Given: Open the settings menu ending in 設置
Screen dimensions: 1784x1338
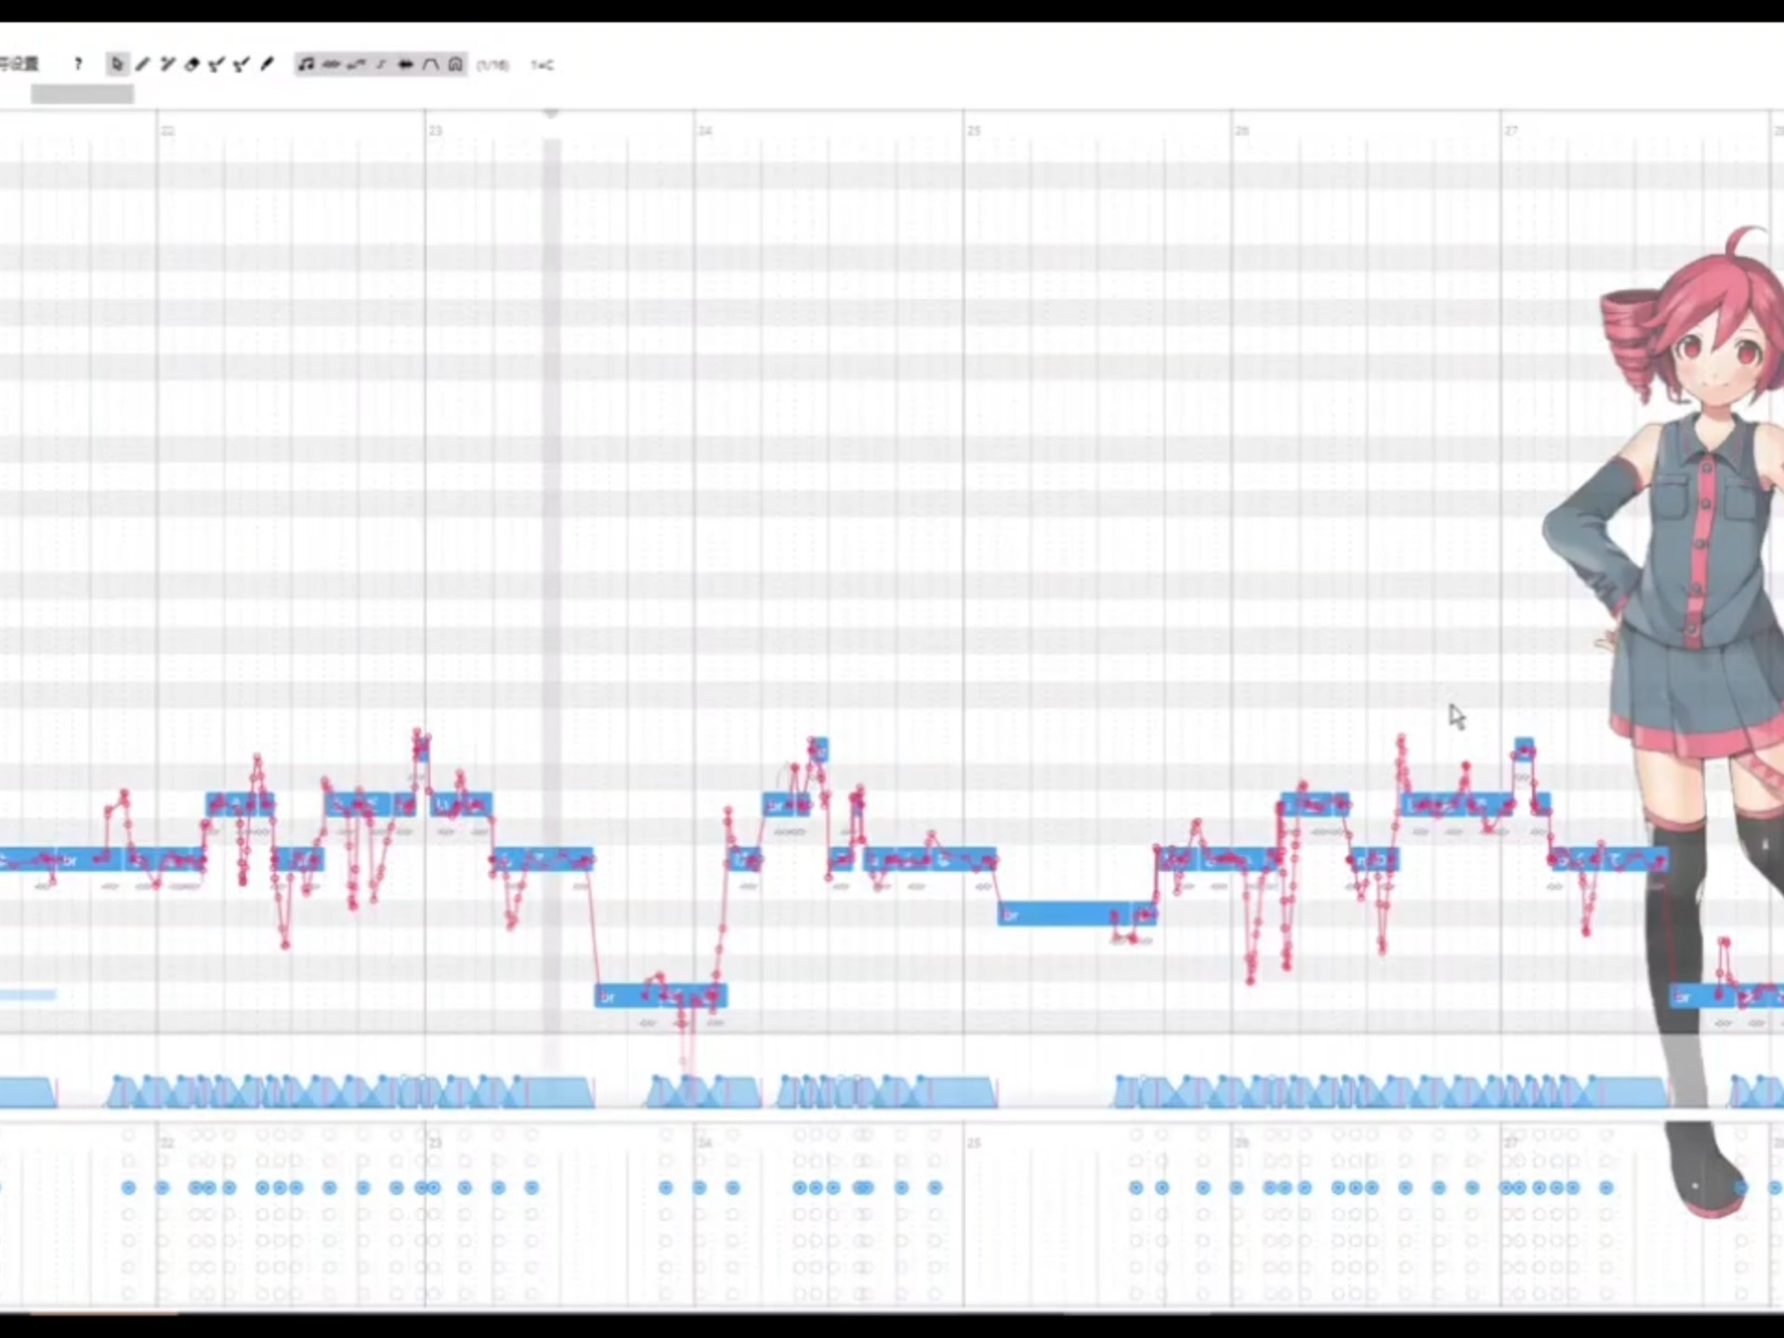Looking at the screenshot, I should pyautogui.click(x=19, y=64).
